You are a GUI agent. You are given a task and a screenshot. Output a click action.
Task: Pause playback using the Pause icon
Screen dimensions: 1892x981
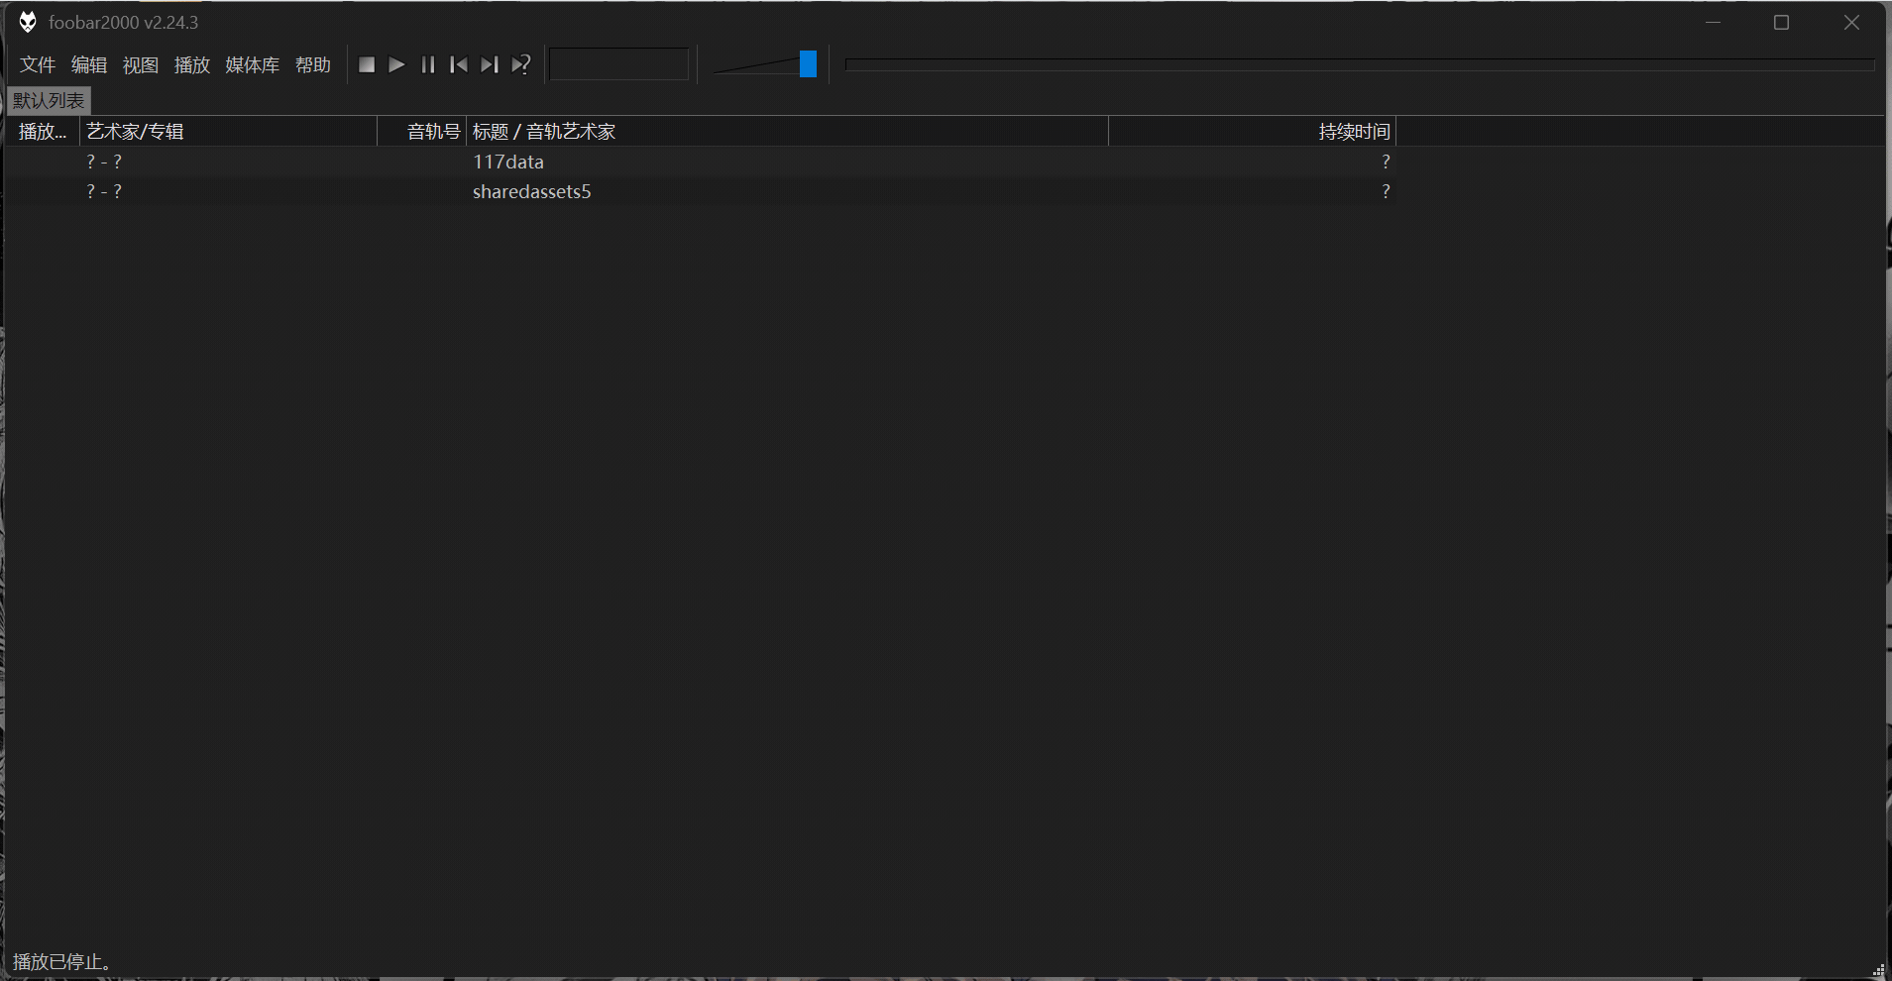tap(427, 64)
